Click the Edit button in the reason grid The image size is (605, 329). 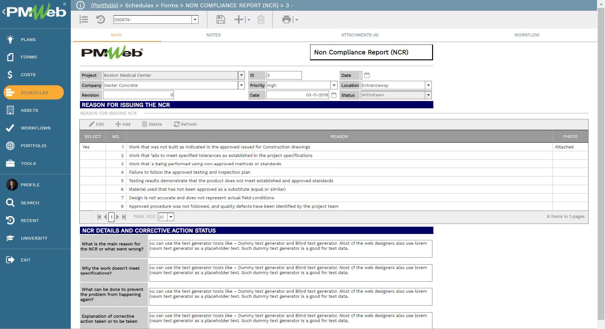96,124
